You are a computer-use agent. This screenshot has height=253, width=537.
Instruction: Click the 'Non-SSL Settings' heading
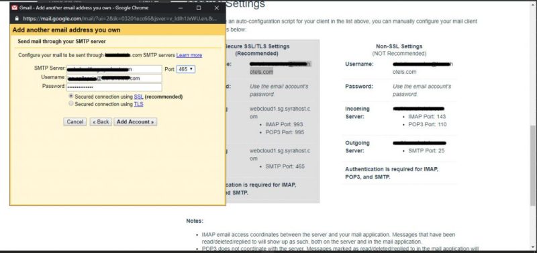click(399, 46)
